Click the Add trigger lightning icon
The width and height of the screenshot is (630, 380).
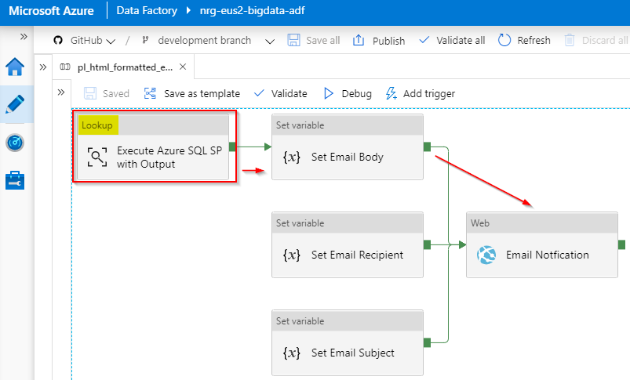(391, 93)
